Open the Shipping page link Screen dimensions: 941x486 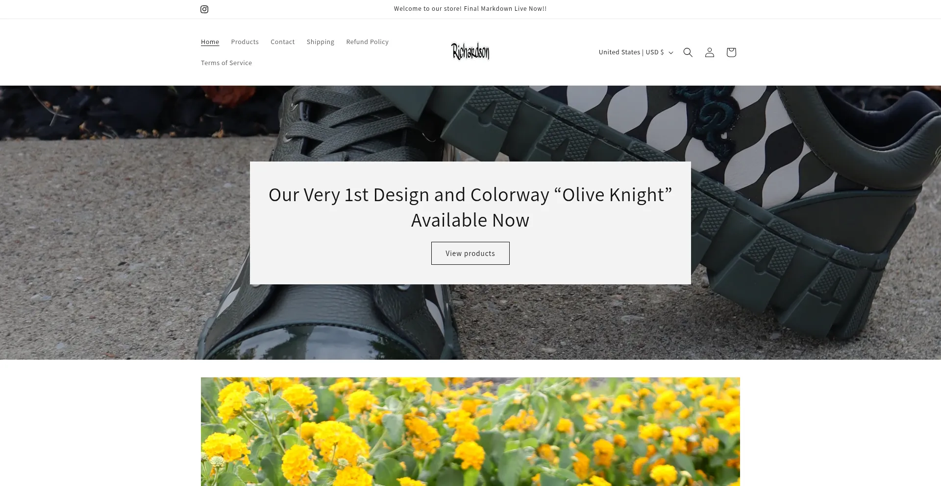tap(321, 42)
